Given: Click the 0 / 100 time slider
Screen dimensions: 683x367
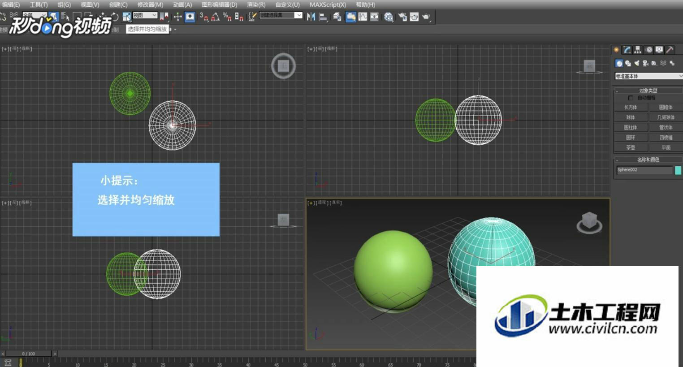Looking at the screenshot, I should (29, 354).
